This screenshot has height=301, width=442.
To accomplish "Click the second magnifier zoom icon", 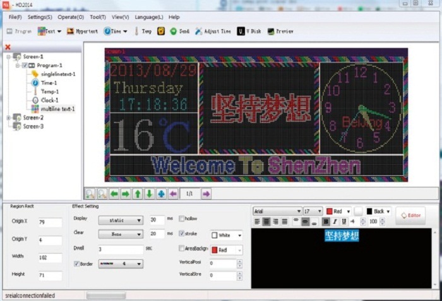I will [102, 194].
